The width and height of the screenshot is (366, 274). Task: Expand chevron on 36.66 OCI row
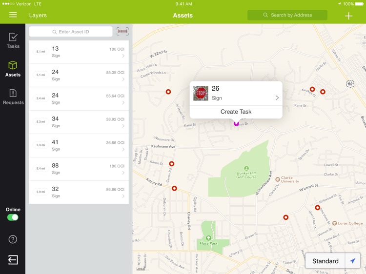(123, 149)
